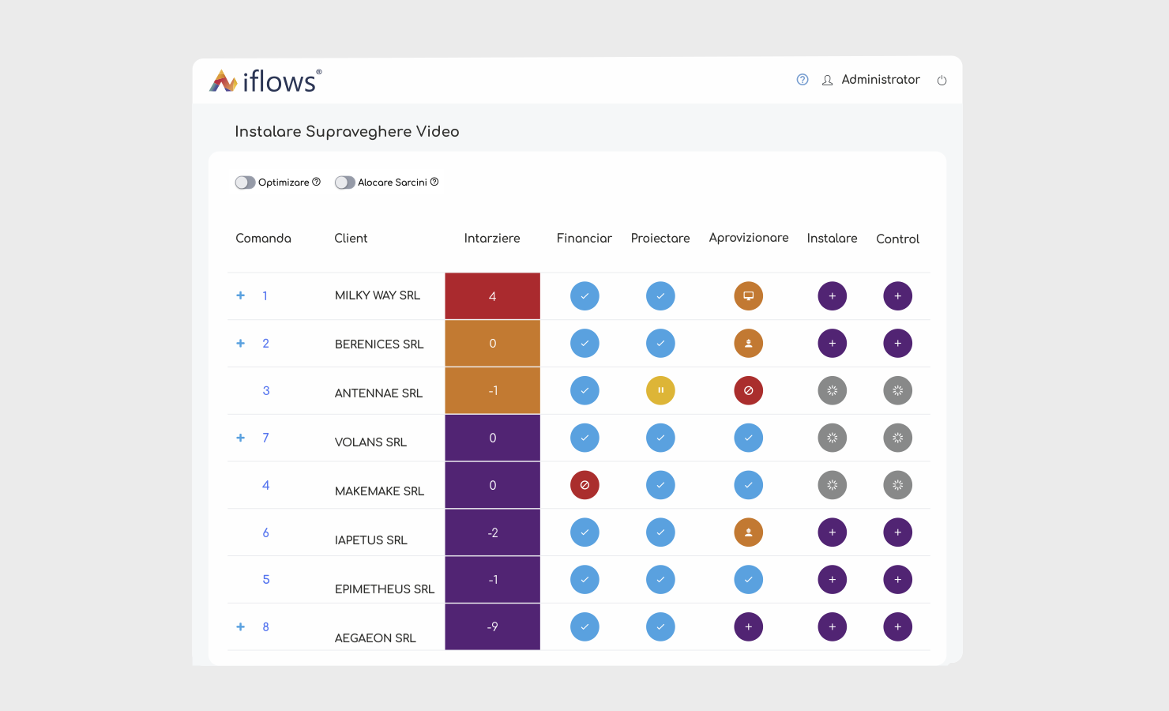Click the gray loading Instalare icon for VOLANS SRL
This screenshot has width=1169, height=711.
tap(832, 438)
